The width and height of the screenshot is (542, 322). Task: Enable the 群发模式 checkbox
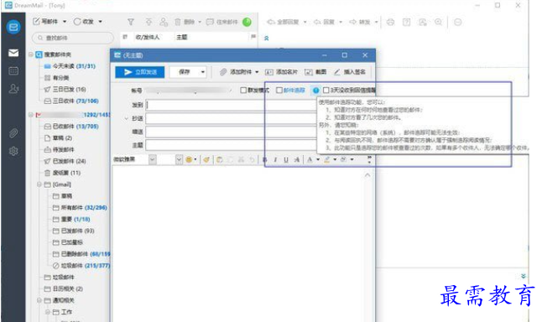pos(243,91)
